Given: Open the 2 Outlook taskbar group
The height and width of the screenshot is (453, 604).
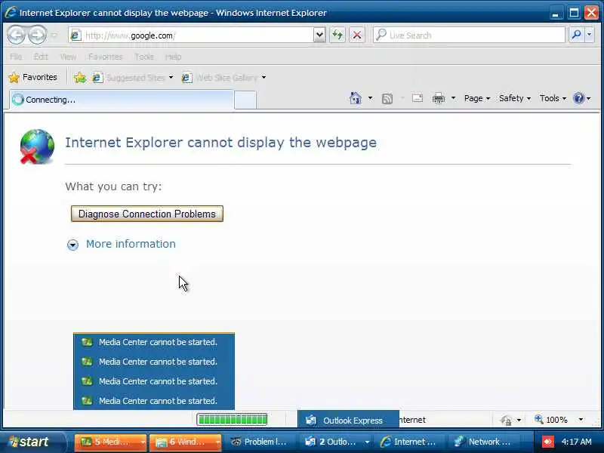Looking at the screenshot, I should click(337, 442).
